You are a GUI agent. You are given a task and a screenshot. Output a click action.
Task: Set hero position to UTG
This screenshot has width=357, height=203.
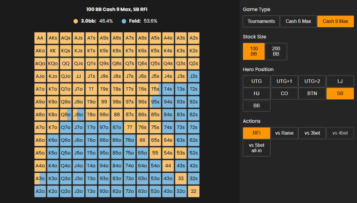point(257,81)
